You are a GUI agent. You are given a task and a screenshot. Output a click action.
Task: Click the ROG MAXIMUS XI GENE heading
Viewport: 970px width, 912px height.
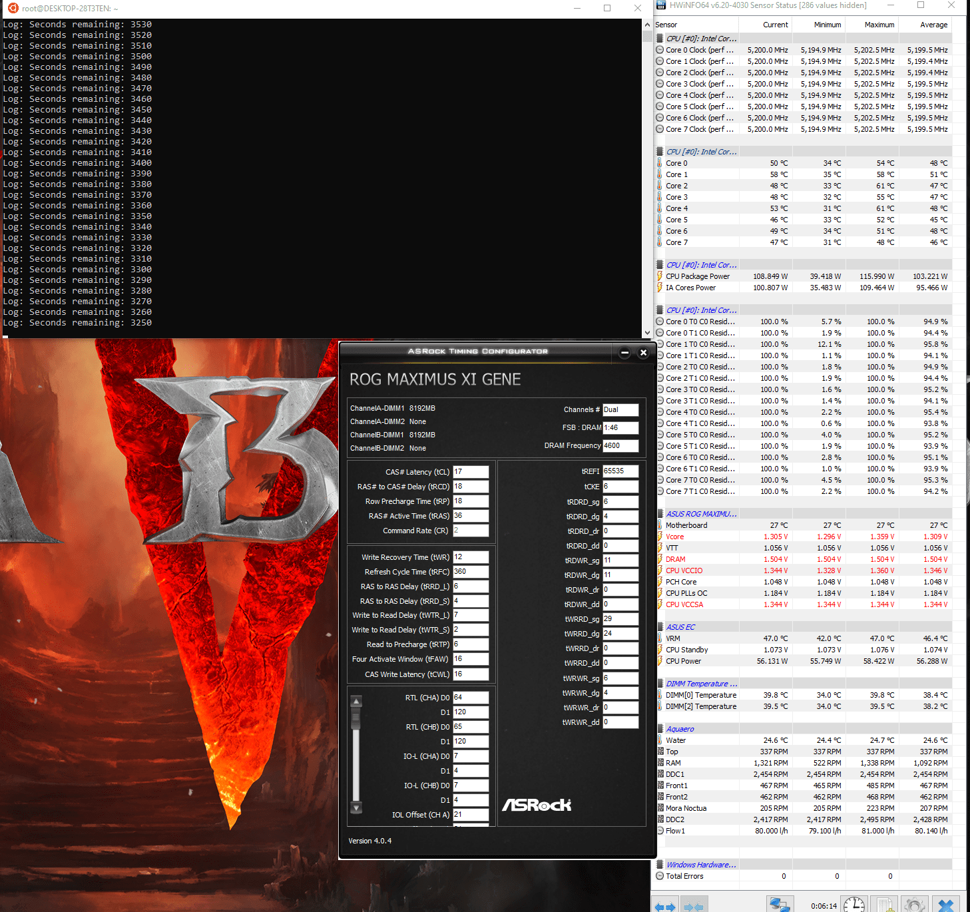(x=435, y=379)
